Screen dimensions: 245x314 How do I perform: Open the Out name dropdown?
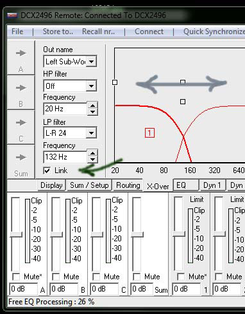(x=92, y=62)
